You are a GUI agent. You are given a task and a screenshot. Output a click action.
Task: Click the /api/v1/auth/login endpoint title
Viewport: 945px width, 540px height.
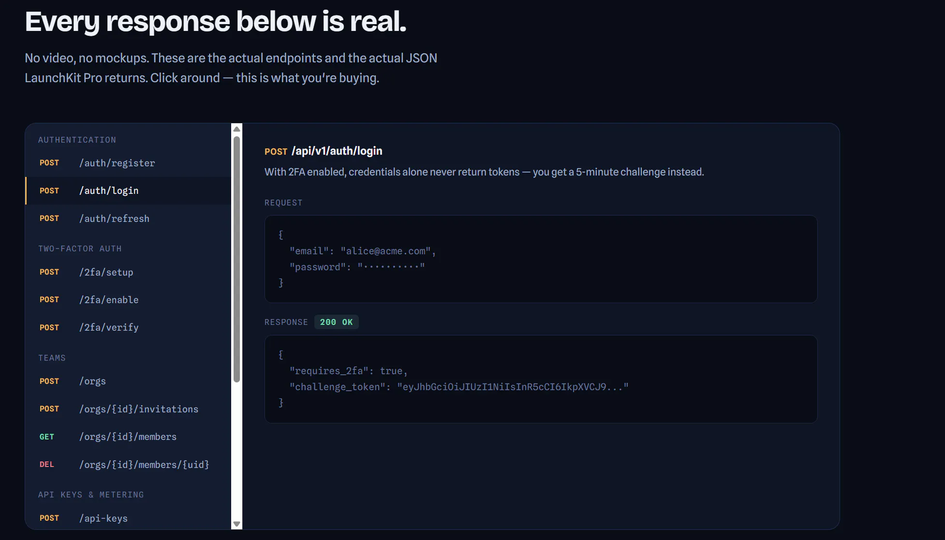tap(337, 151)
